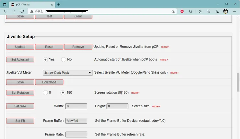Click the Remove Jivelite button
Screen dimensions: 240x139
click(78, 47)
